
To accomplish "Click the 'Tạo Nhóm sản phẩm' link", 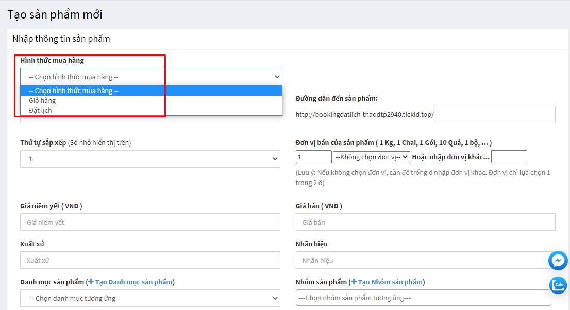I will coord(390,282).
